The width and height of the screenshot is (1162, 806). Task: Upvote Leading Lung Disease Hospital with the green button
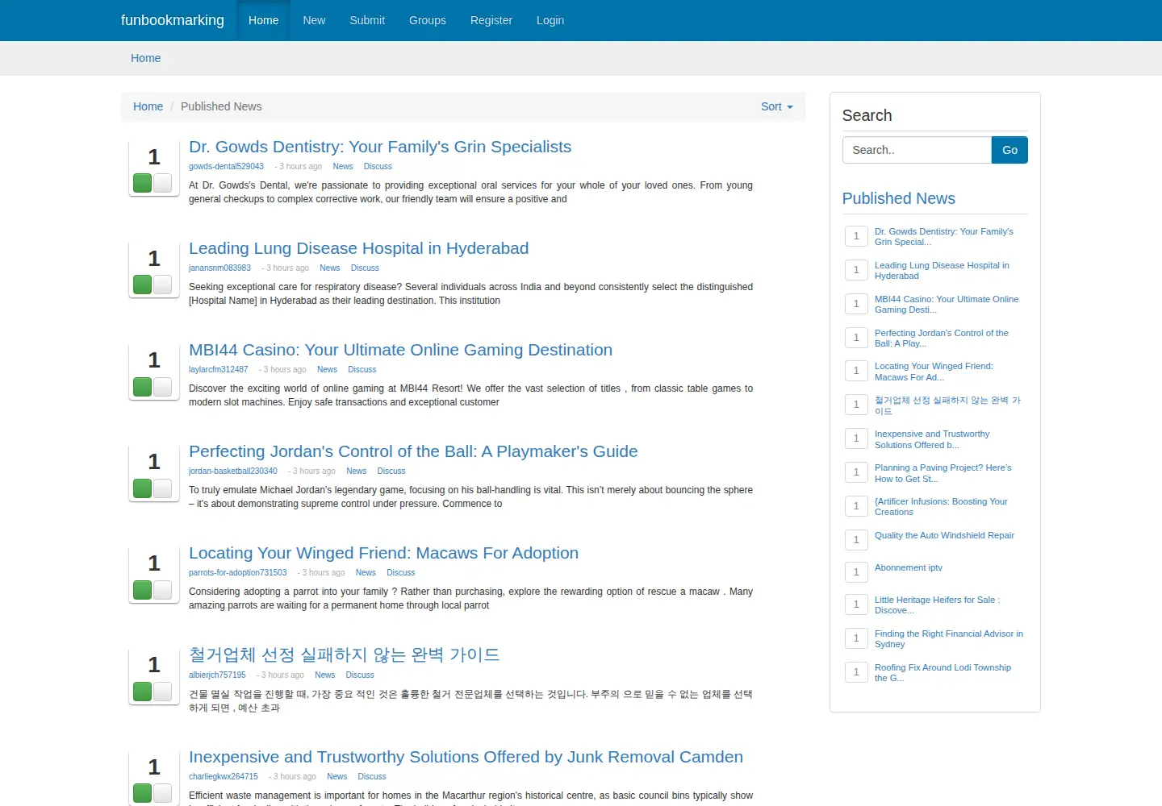[x=143, y=285]
